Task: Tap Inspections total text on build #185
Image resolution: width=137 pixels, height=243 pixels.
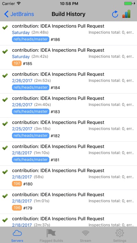Action: click(111, 57)
